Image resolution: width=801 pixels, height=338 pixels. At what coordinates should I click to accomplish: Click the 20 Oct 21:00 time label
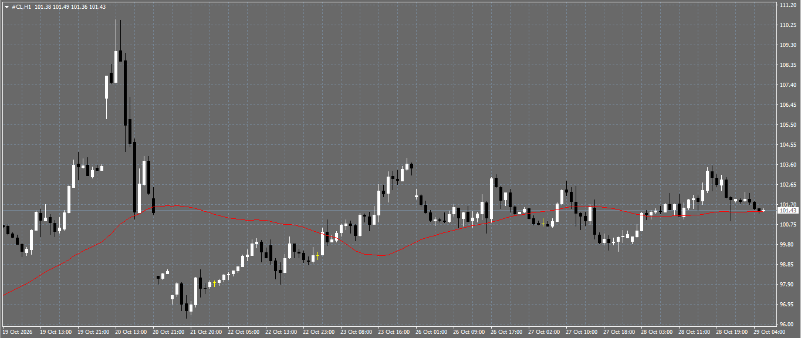tap(169, 332)
